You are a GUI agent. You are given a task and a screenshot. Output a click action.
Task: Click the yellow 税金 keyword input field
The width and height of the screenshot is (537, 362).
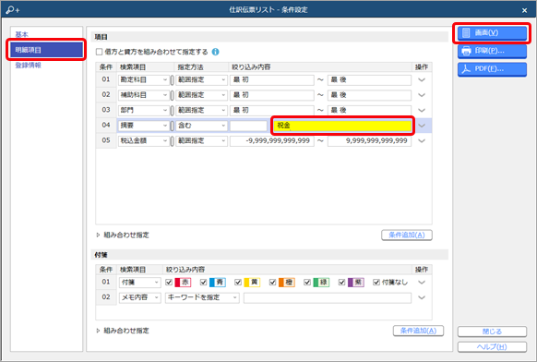(x=343, y=126)
